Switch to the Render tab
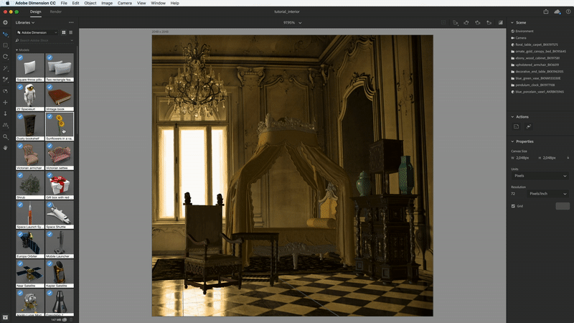The width and height of the screenshot is (574, 323). pos(56,11)
